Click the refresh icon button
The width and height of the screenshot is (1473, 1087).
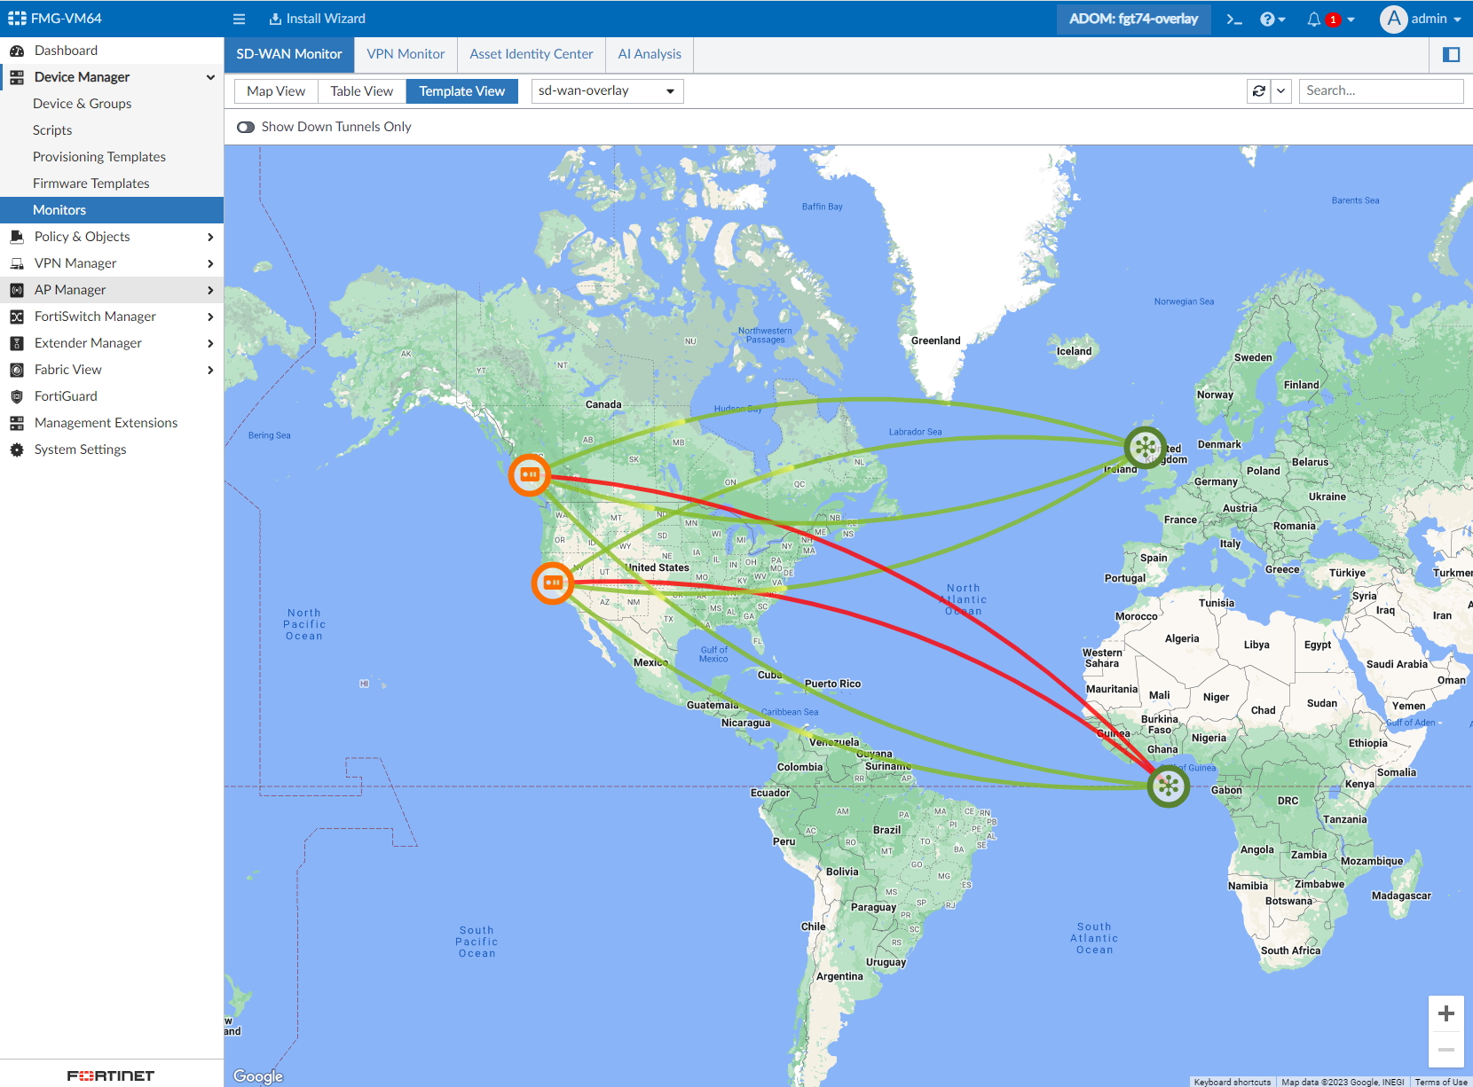tap(1259, 90)
